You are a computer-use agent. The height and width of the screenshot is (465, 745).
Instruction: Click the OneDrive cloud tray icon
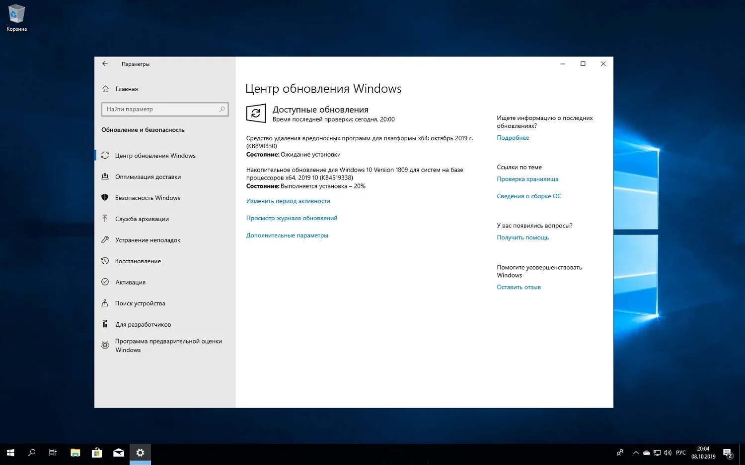pos(646,453)
